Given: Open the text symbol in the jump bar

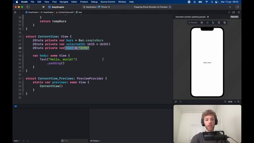Looking at the screenshot, I should 79,12.
